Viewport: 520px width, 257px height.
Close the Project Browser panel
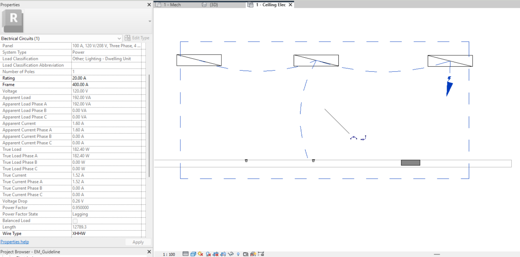click(149, 252)
